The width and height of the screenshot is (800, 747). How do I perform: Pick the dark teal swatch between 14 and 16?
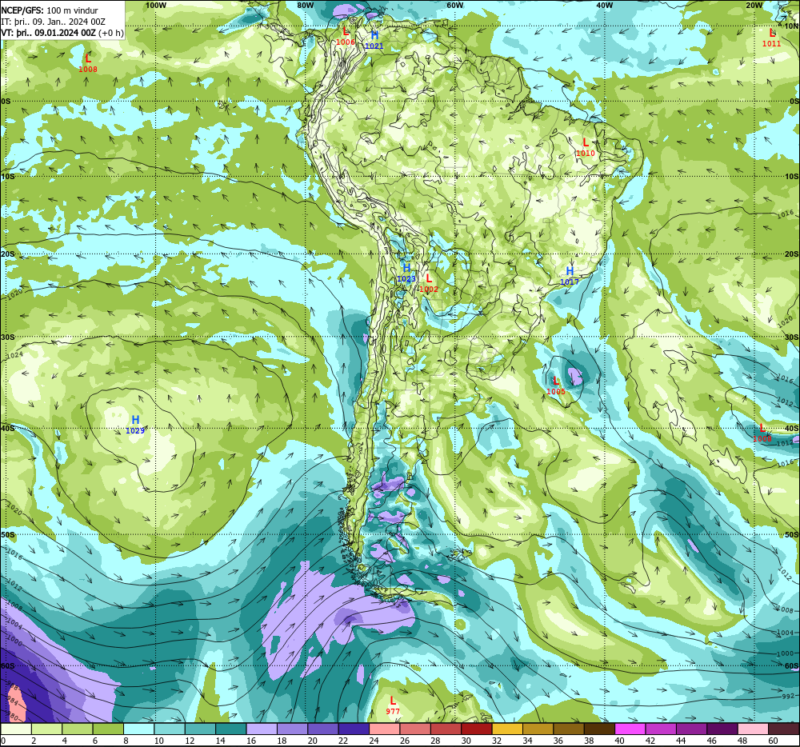coord(230,729)
